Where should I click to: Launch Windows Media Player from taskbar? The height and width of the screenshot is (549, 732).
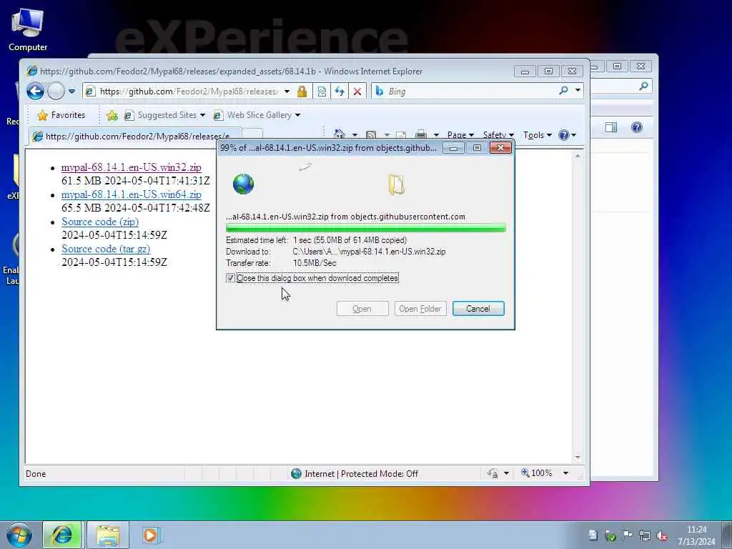point(151,535)
